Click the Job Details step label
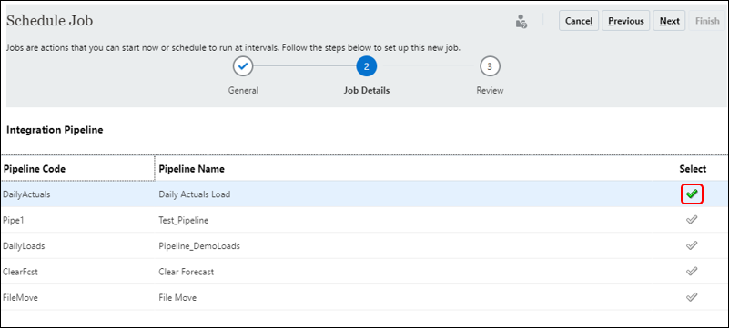 (x=367, y=91)
